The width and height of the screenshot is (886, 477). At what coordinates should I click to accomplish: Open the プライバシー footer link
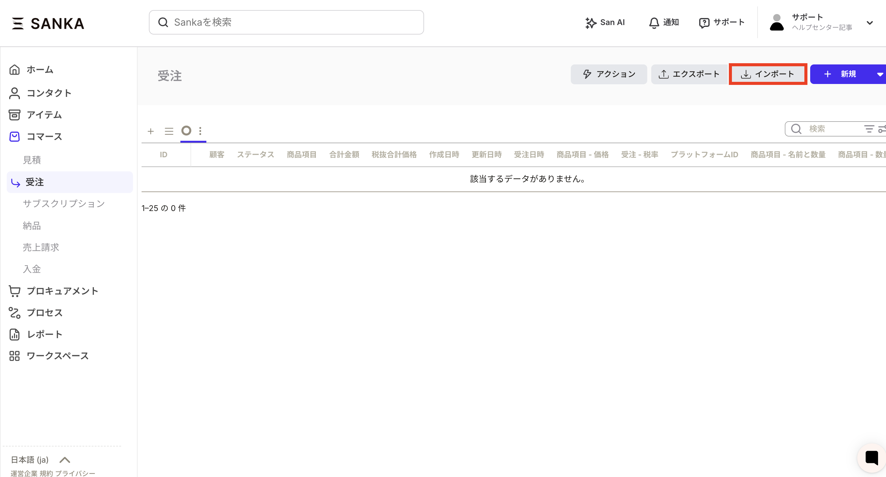pos(75,473)
